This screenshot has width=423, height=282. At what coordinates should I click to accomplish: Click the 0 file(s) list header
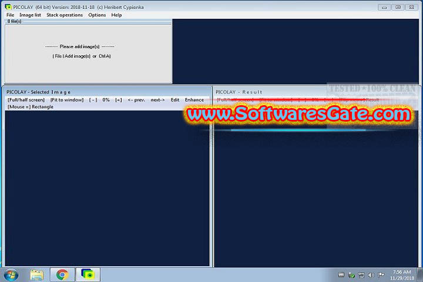(14, 21)
